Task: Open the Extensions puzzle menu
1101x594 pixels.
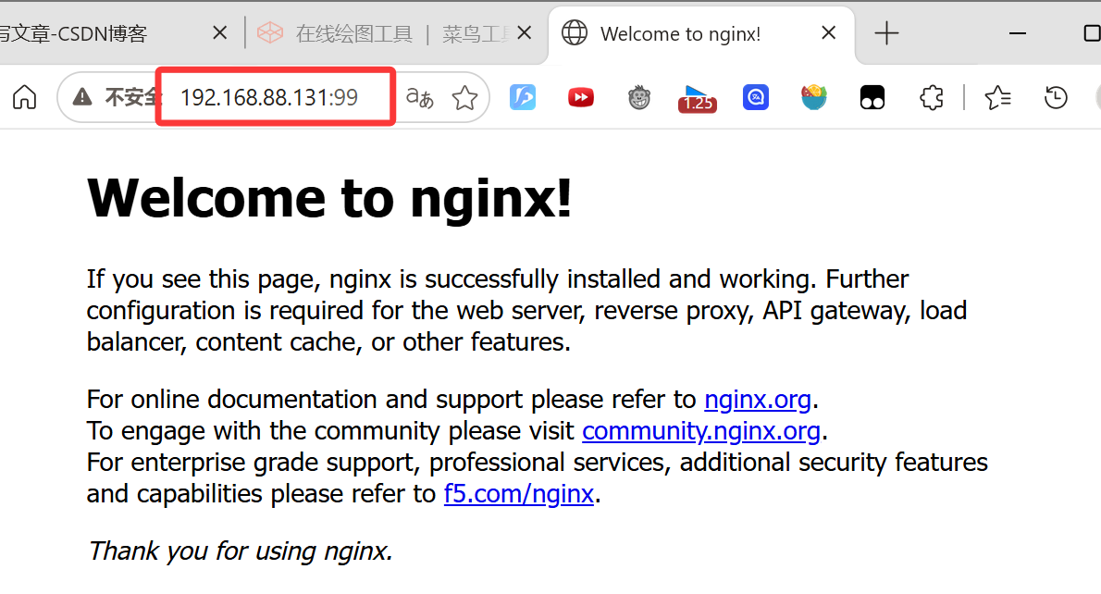Action: 932,97
